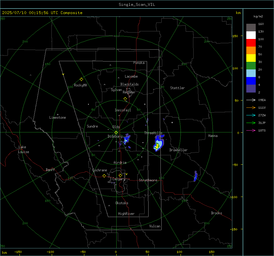Click the Stettler label
Screen dimensions: 274x256
tap(177, 88)
